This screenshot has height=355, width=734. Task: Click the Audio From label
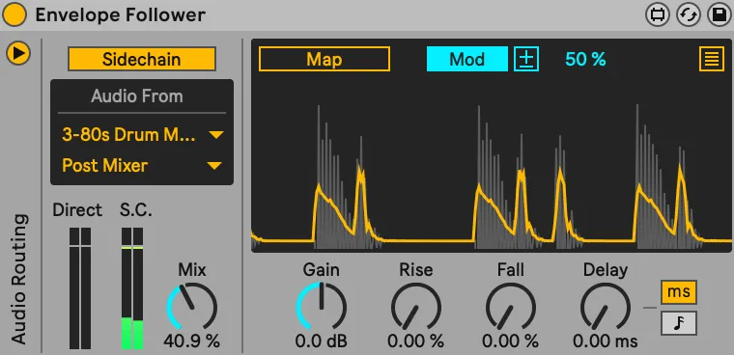[x=137, y=96]
